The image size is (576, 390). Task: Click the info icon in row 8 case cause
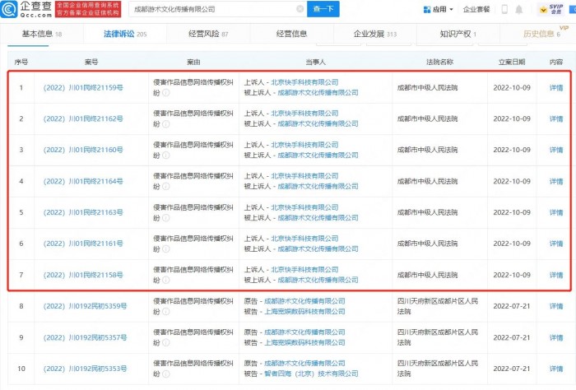tap(166, 311)
